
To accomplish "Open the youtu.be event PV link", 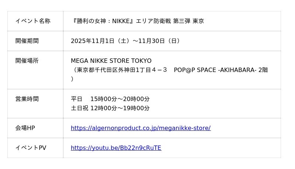I will pos(116,148).
